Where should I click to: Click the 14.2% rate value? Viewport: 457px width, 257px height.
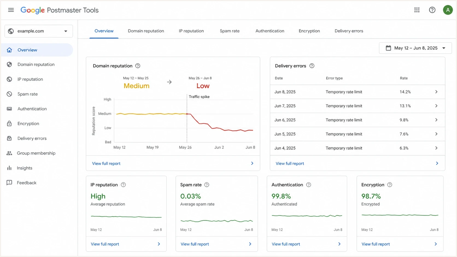click(405, 92)
